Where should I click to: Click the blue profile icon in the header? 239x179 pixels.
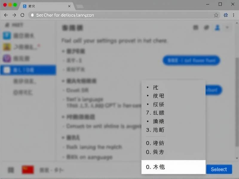coord(217,28)
